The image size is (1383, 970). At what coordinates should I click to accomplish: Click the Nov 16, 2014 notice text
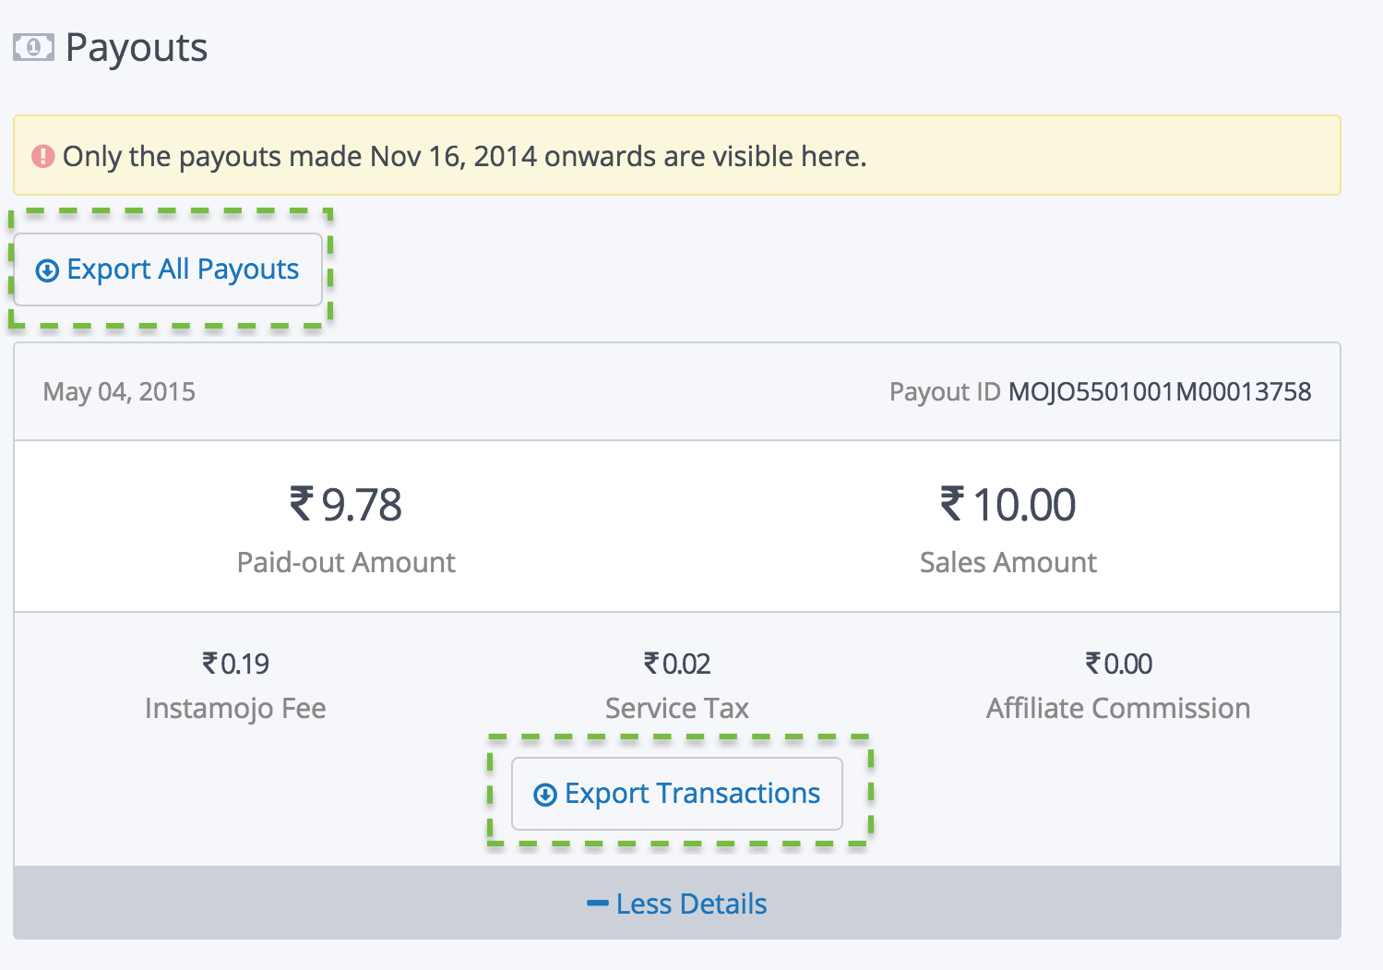pyautogui.click(x=464, y=156)
